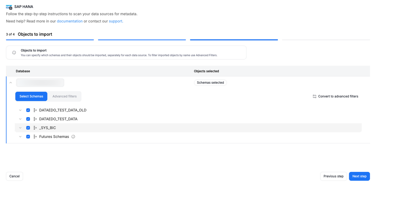398x200 pixels.
Task: Click the third active progress step bar
Action: point(234,40)
